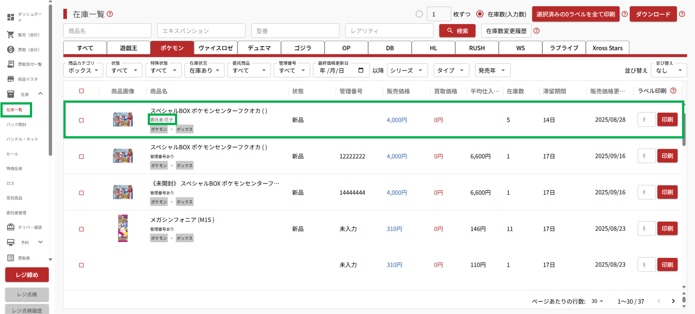This screenshot has width=695, height=314.
Task: Switch to the 遊戯王 tab
Action: (x=129, y=48)
